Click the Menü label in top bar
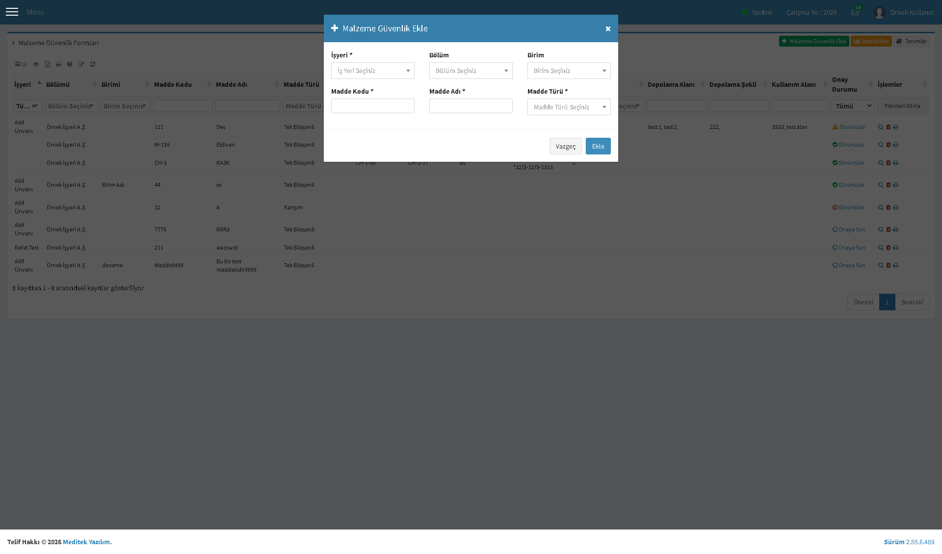 (x=35, y=12)
